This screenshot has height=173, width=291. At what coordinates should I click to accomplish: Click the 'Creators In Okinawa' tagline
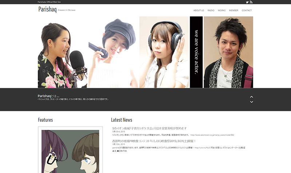(x=67, y=10)
